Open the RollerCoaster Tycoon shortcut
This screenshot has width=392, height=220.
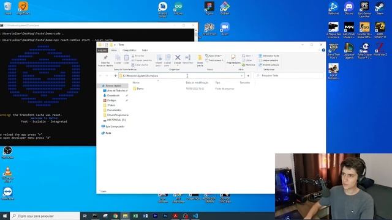pos(364,51)
